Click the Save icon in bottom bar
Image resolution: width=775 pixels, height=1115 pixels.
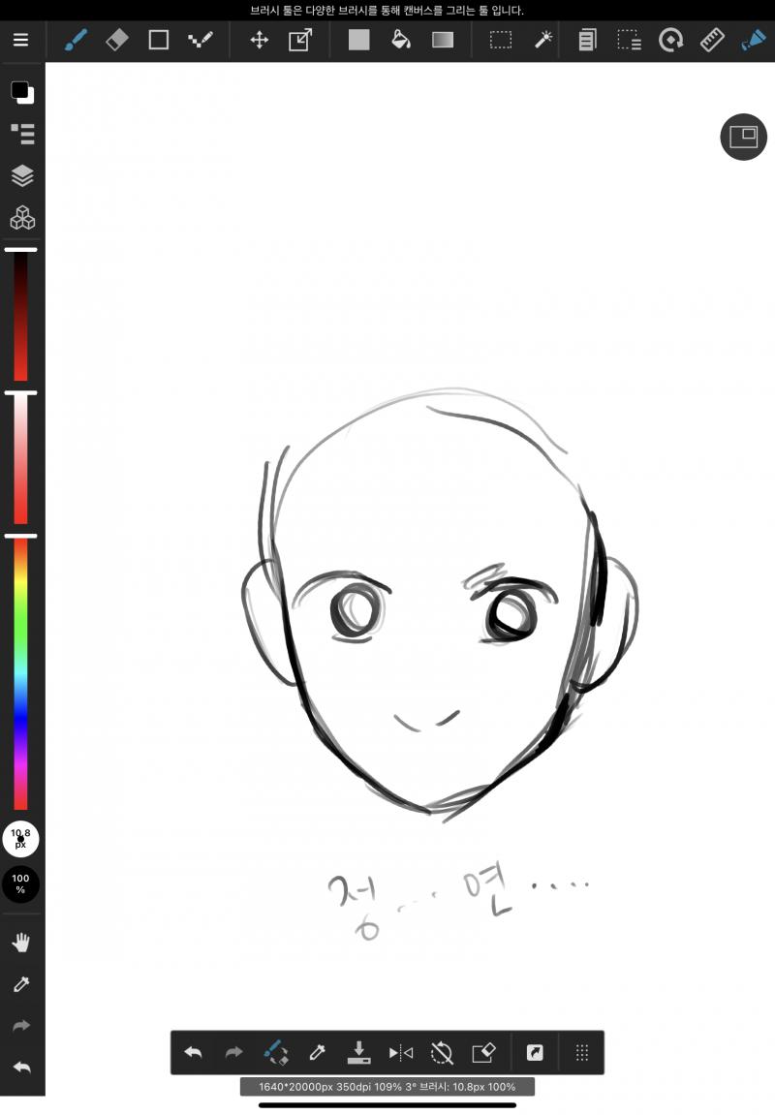click(x=359, y=1052)
